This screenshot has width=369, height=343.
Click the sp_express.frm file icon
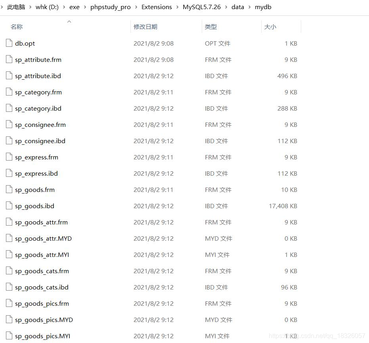coord(9,157)
